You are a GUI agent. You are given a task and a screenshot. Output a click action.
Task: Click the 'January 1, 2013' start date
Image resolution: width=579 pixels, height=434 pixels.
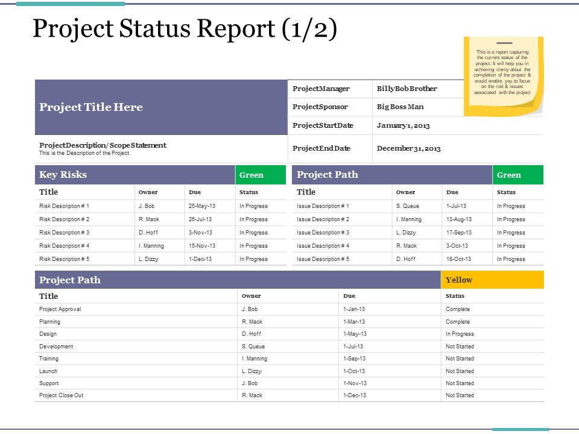point(403,125)
